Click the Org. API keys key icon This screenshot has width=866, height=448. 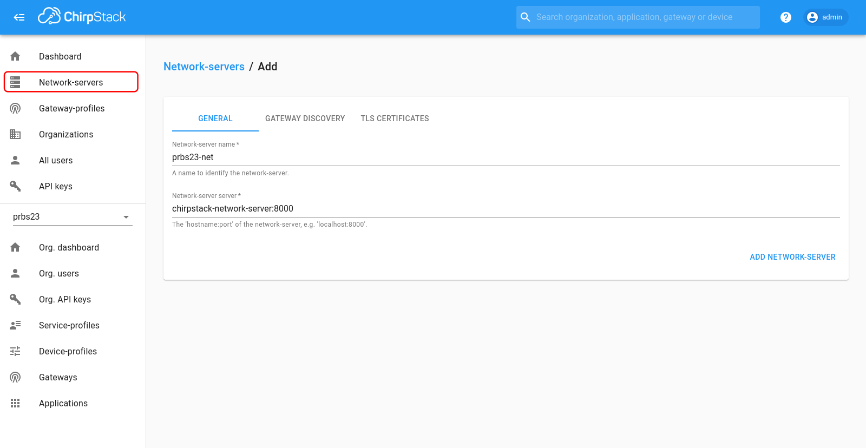pyautogui.click(x=15, y=299)
